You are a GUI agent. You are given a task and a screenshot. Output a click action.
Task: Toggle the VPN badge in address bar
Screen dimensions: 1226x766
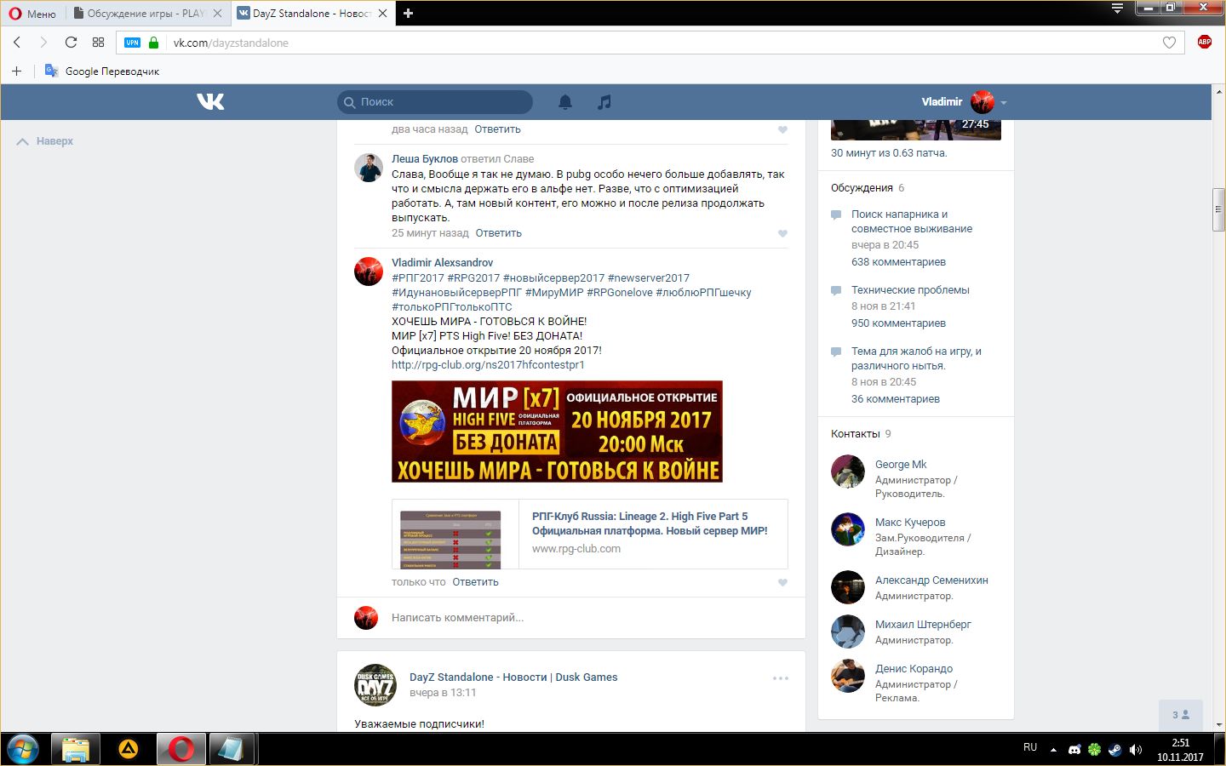pos(132,43)
